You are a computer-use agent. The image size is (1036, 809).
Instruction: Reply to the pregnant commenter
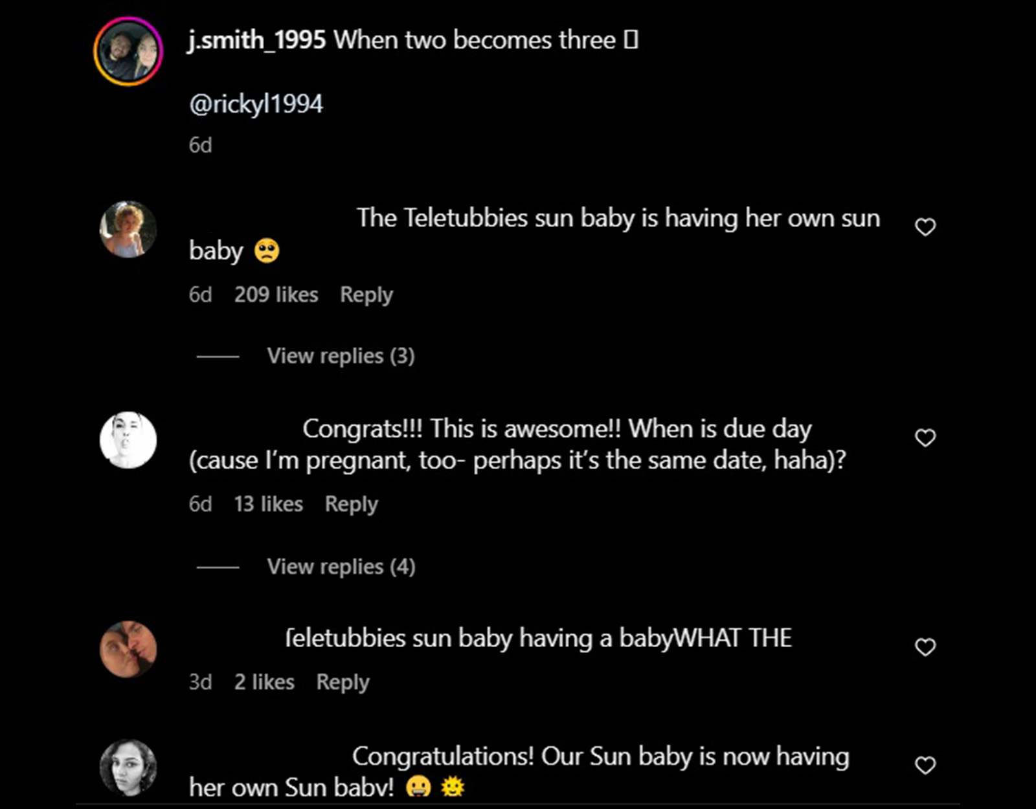352,504
